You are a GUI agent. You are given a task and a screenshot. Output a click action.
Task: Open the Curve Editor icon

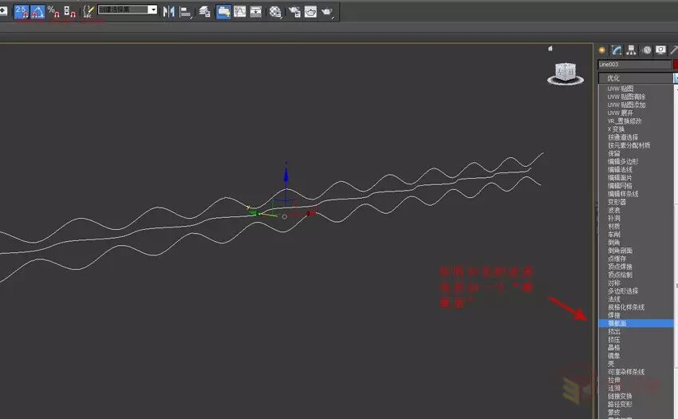pyautogui.click(x=239, y=11)
